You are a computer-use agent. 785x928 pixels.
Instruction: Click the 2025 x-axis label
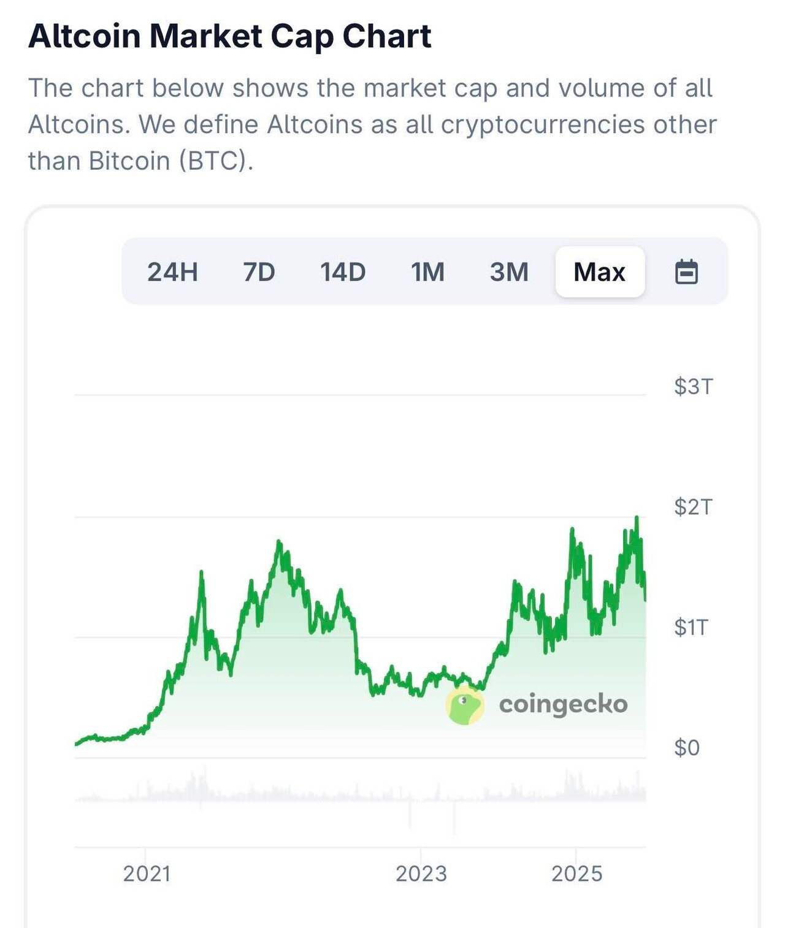pyautogui.click(x=576, y=873)
